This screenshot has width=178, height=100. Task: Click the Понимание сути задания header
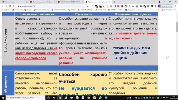(133, 14)
